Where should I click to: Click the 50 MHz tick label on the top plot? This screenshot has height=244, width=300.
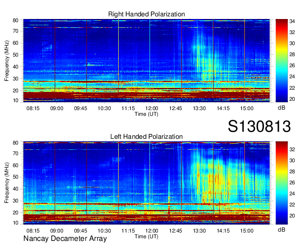pyautogui.click(x=15, y=55)
